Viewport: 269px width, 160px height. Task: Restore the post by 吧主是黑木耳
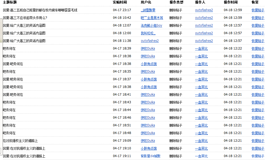tap(258, 18)
